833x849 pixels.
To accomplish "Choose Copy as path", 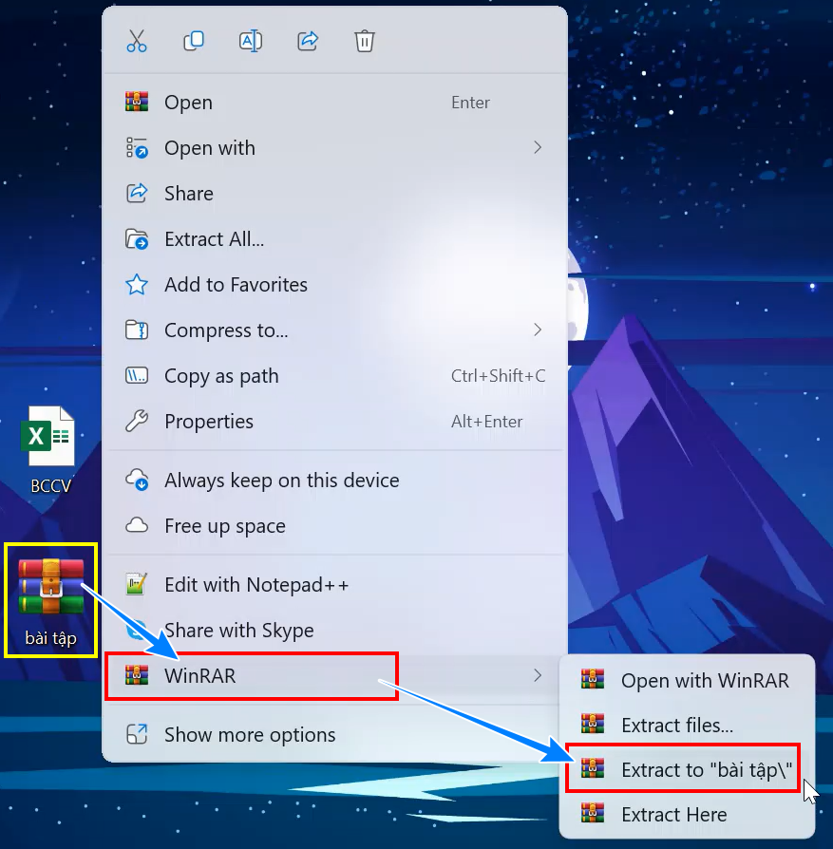I will [334, 376].
